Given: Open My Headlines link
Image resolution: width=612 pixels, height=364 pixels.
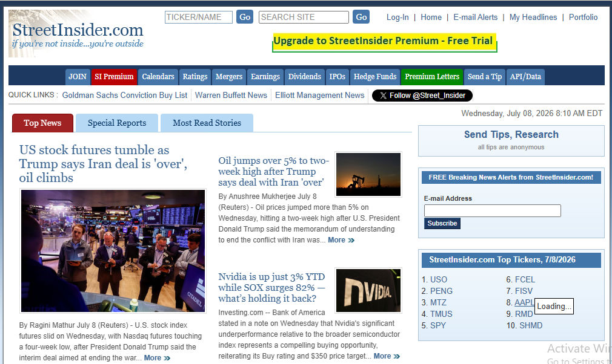Looking at the screenshot, I should click(x=533, y=17).
